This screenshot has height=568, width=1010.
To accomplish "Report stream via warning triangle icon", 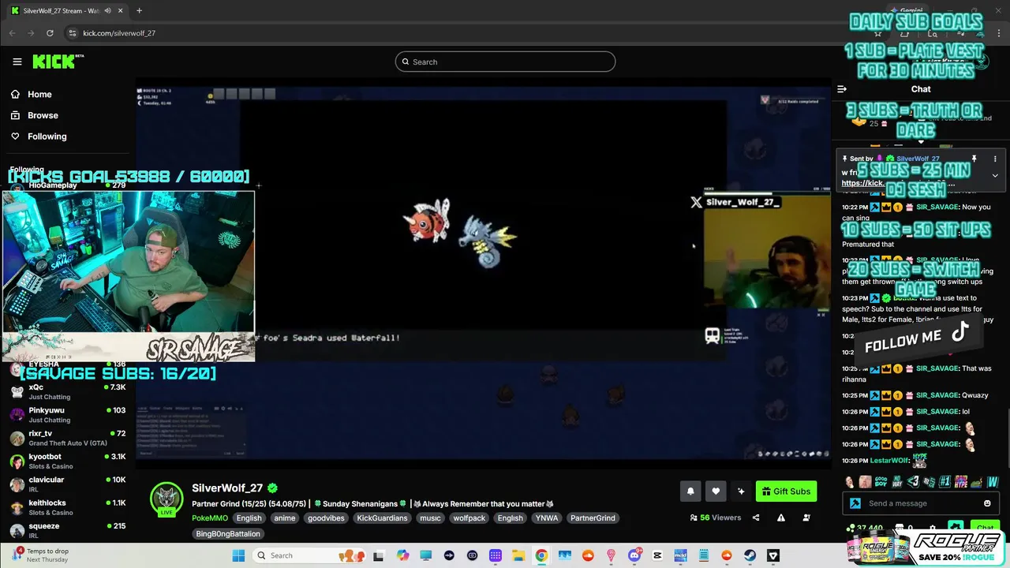I will pos(781,518).
